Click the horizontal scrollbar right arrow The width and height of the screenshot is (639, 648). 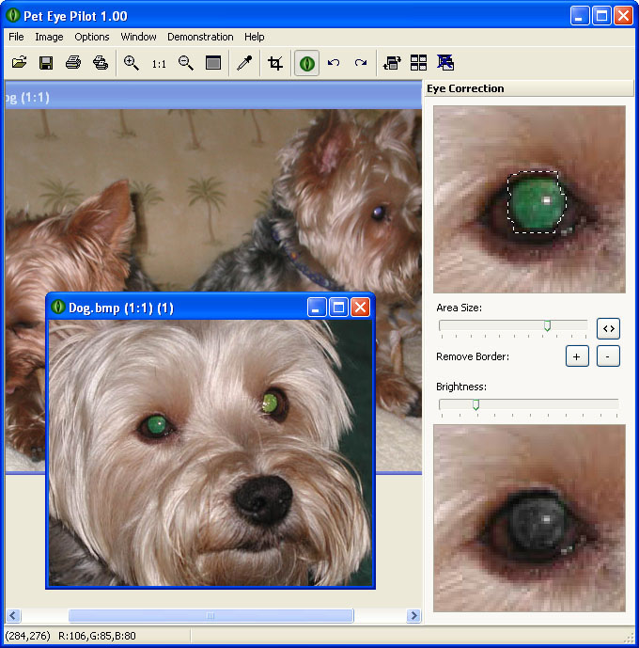click(x=413, y=616)
